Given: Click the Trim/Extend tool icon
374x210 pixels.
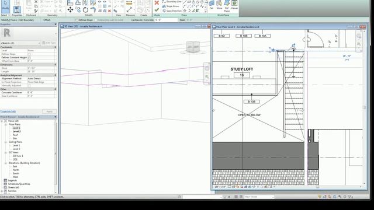Looking at the screenshot, I should coord(93,10).
